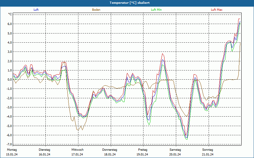Click the '-6,0' y-axis value
This screenshot has height=158, width=254.
coord(9,135)
